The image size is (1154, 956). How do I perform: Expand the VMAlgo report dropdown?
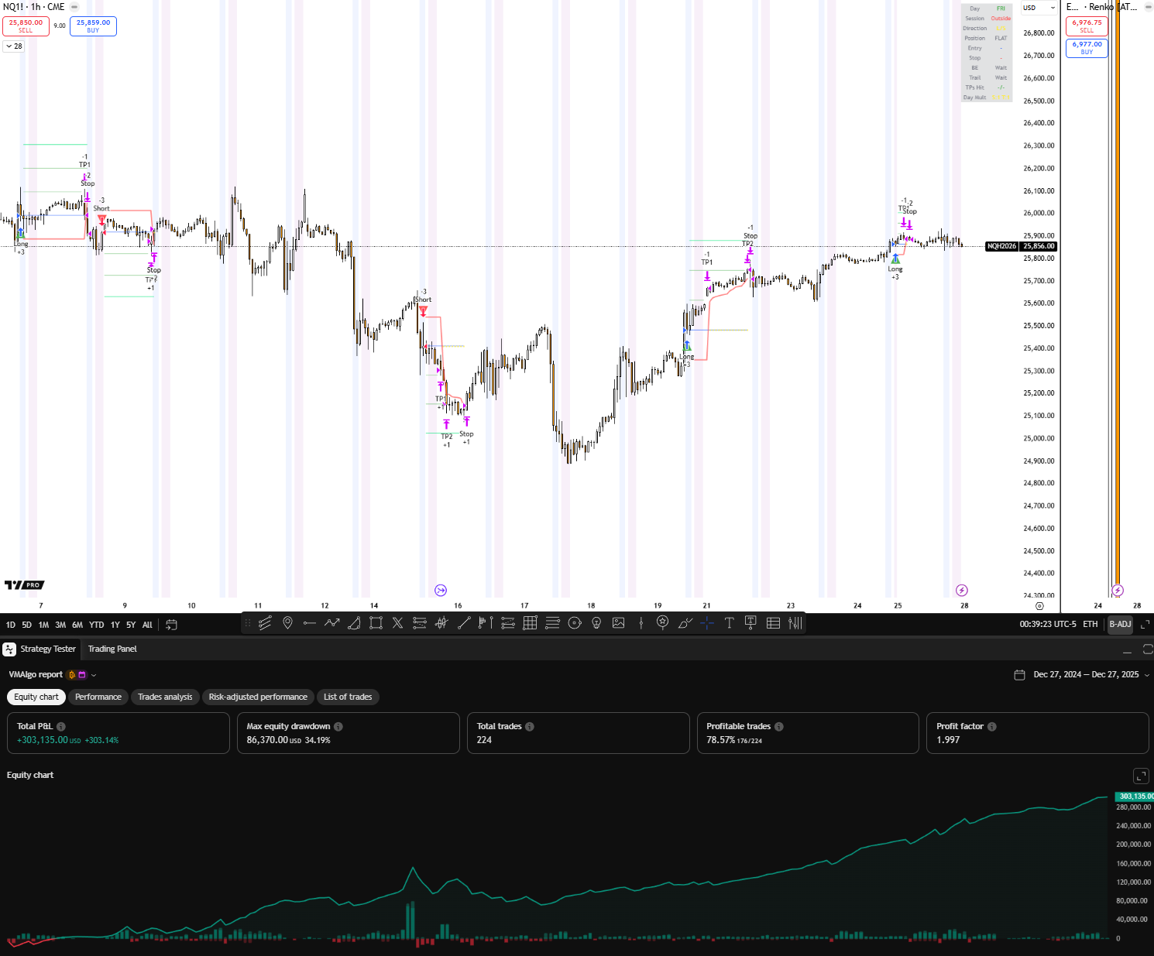(93, 674)
